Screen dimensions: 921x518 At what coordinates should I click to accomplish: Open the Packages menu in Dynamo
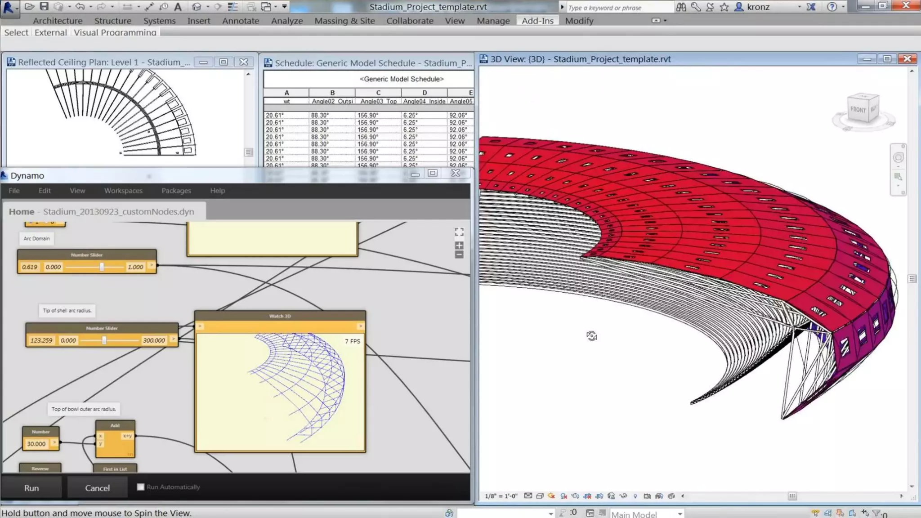pyautogui.click(x=176, y=191)
